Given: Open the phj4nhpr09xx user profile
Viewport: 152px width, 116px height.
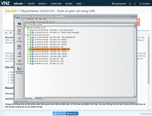Looking at the screenshot, I should click(119, 4).
